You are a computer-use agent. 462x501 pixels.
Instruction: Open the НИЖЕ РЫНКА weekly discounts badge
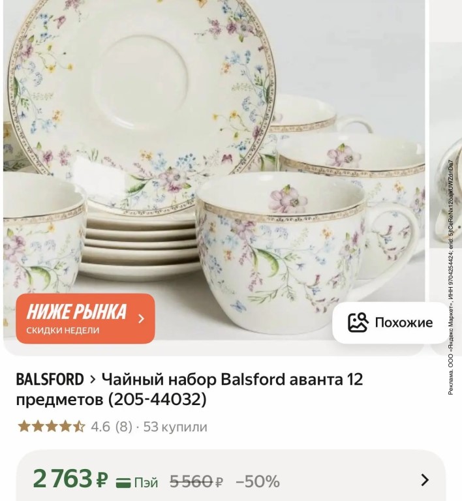(x=85, y=318)
